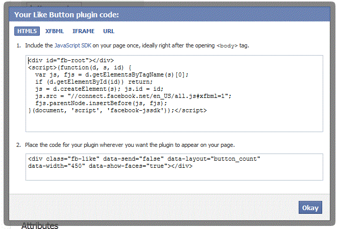Click the dialog title 'Your Like Button plugin code'
Image resolution: width=338 pixels, height=229 pixels.
pos(66,15)
